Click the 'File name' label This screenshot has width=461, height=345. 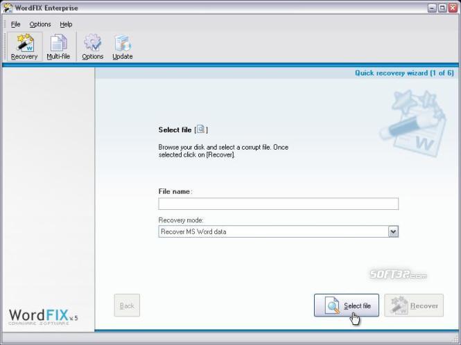(x=174, y=191)
